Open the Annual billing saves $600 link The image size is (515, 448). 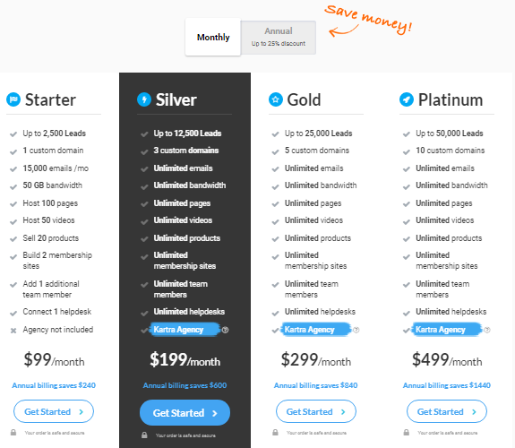185,385
